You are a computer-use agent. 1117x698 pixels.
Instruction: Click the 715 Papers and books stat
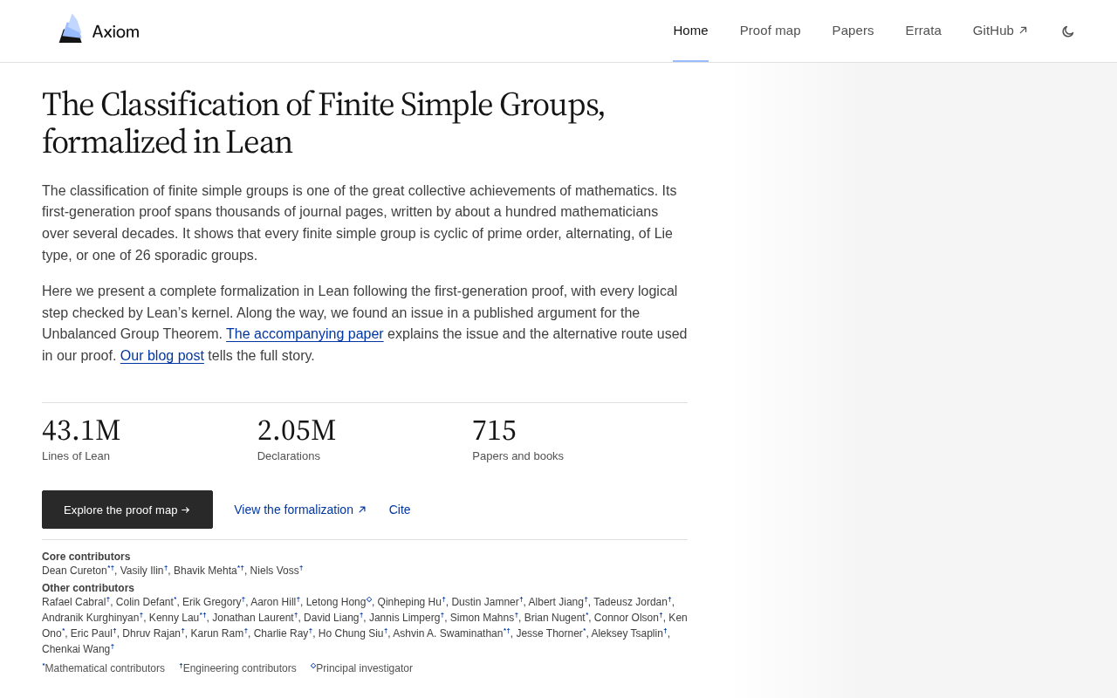[517, 439]
